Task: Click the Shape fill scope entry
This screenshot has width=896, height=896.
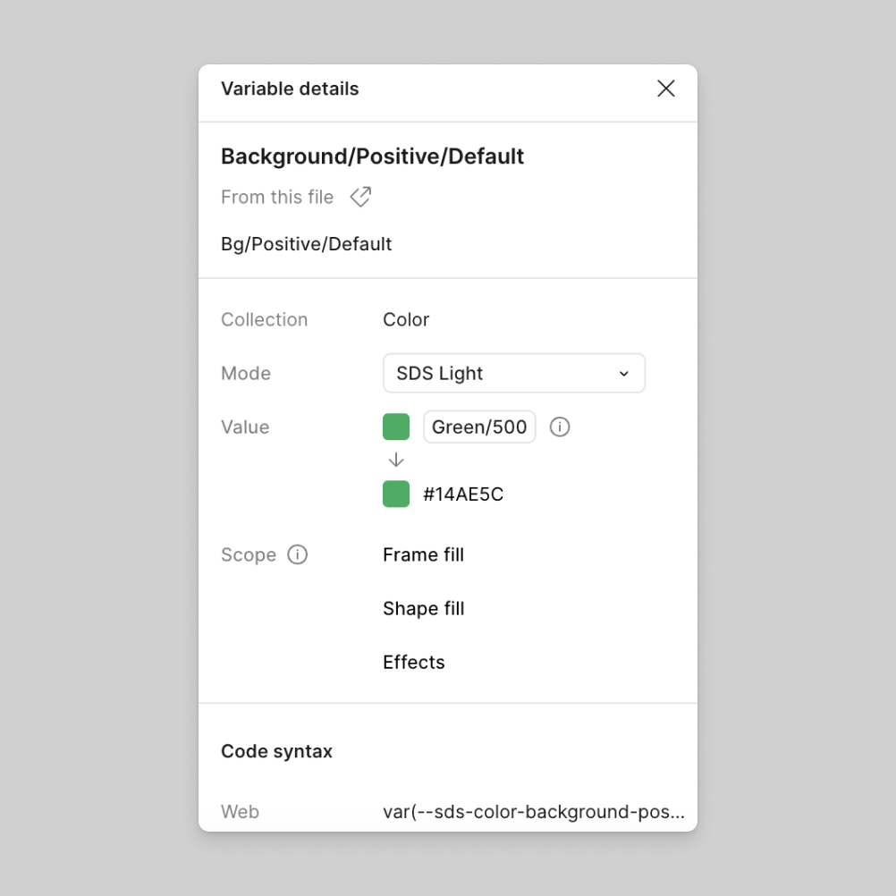Action: [423, 609]
